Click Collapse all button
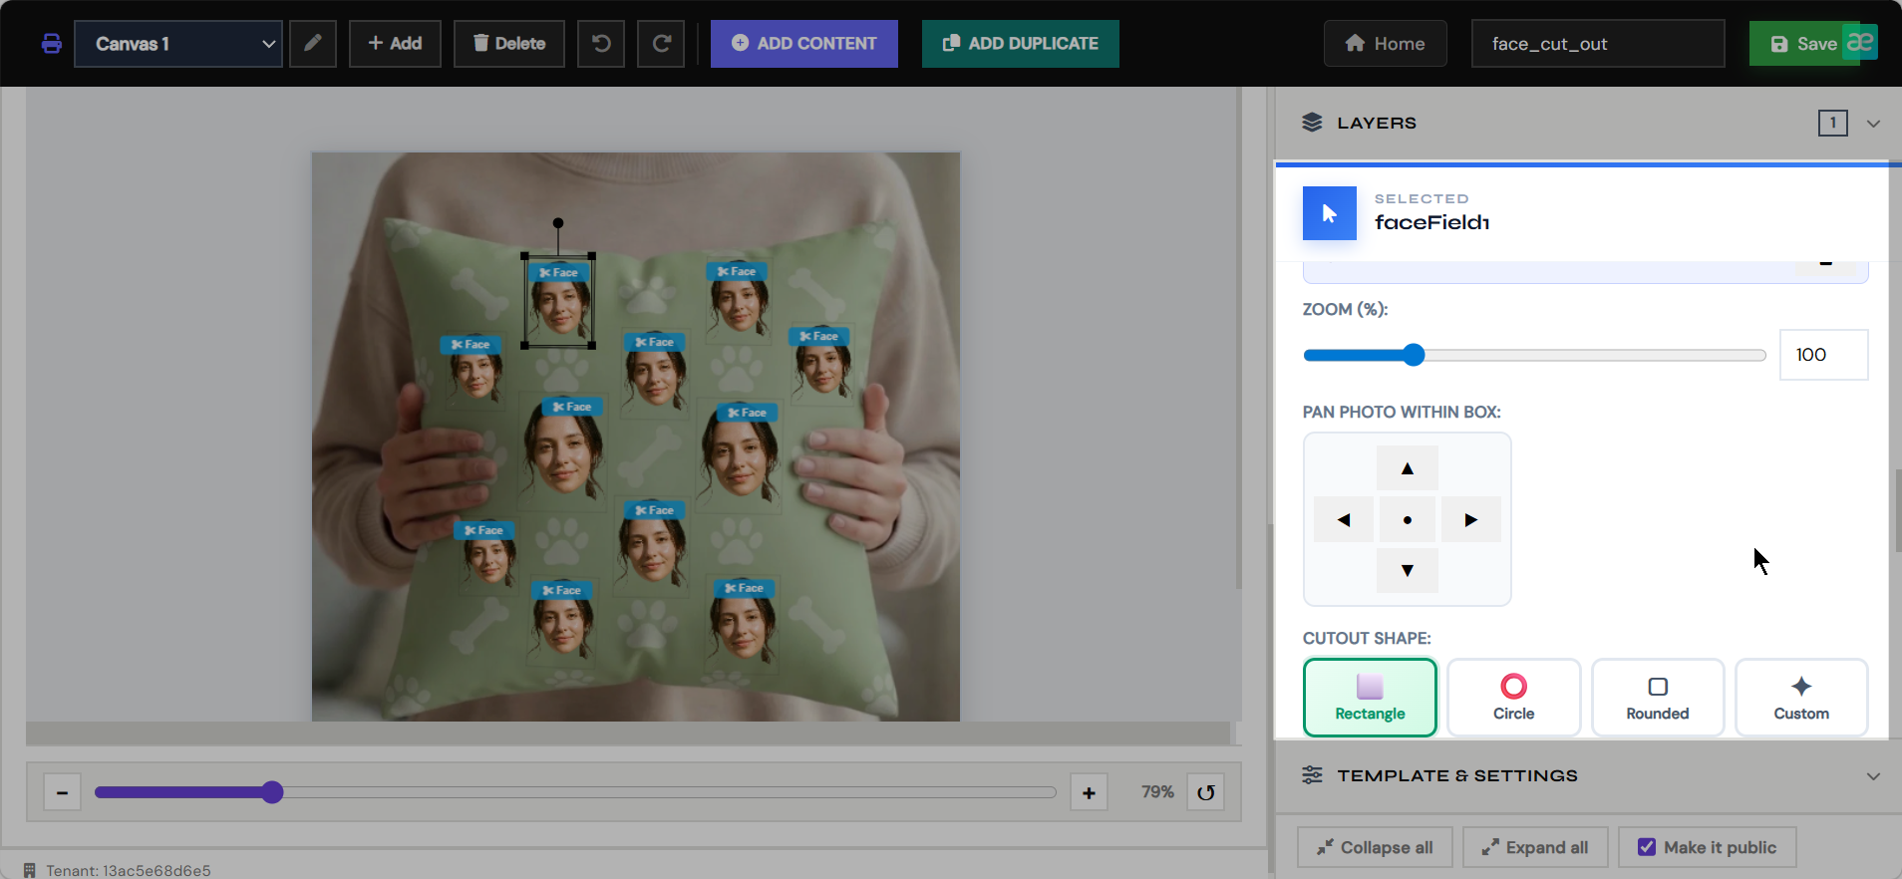Image resolution: width=1902 pixels, height=879 pixels. click(1375, 847)
